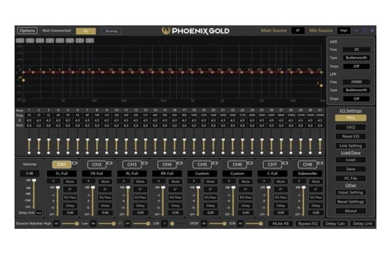The image size is (391, 257).
Task: Click Bypass EQ
Action: click(x=308, y=224)
